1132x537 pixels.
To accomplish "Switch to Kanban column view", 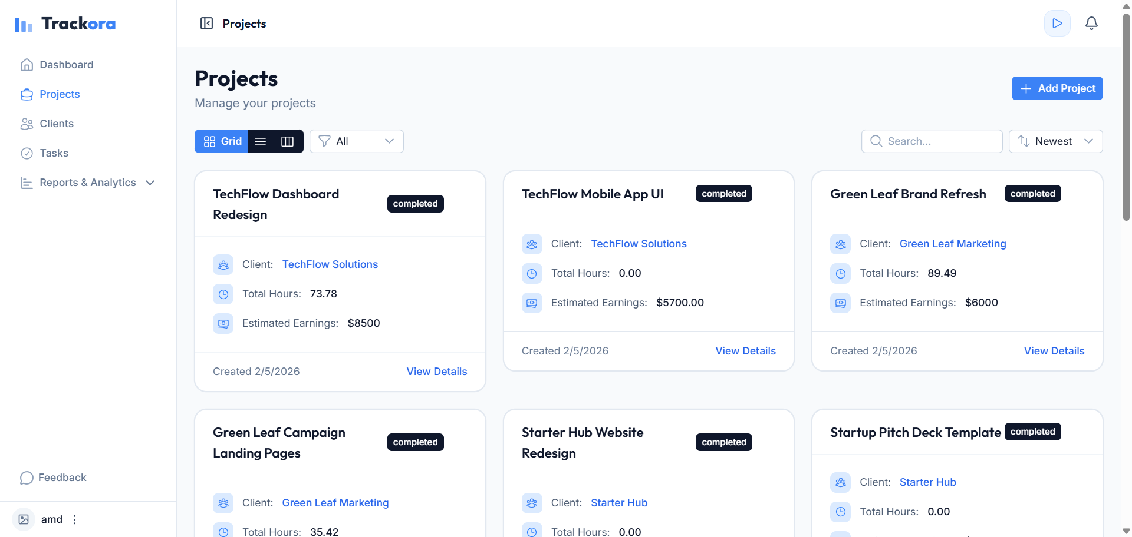I will [x=287, y=141].
